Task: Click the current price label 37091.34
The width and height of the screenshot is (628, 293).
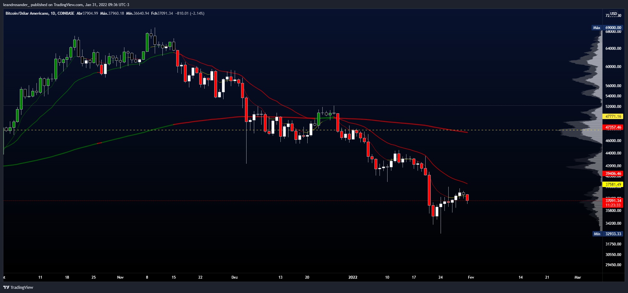Action: 613,201
